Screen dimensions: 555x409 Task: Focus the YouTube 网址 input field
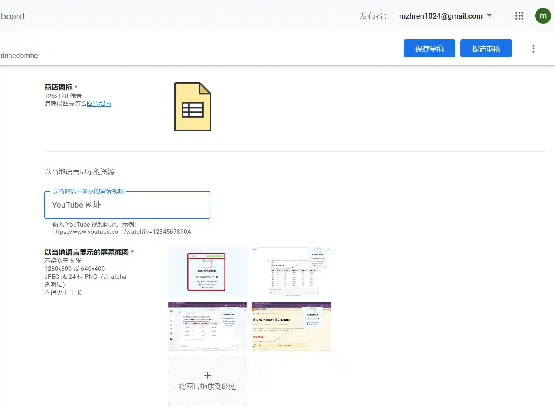127,205
